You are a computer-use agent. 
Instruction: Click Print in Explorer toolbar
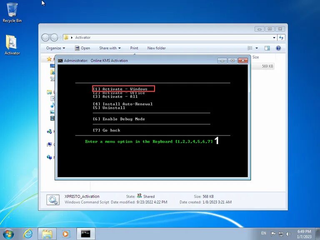click(x=134, y=48)
